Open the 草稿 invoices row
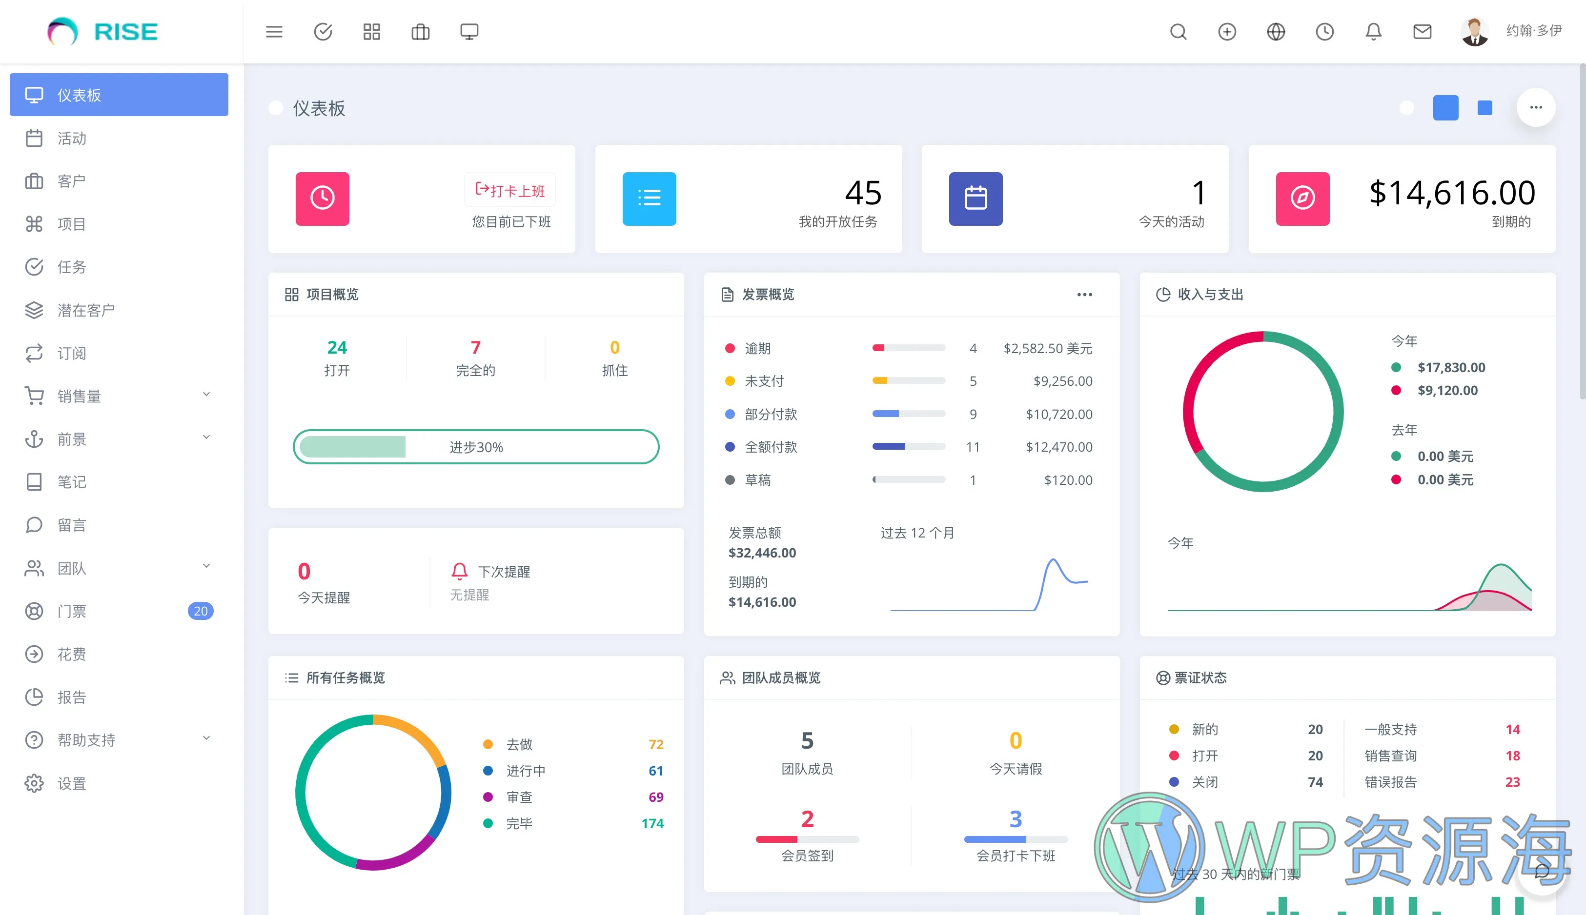1586x915 pixels. 908,480
